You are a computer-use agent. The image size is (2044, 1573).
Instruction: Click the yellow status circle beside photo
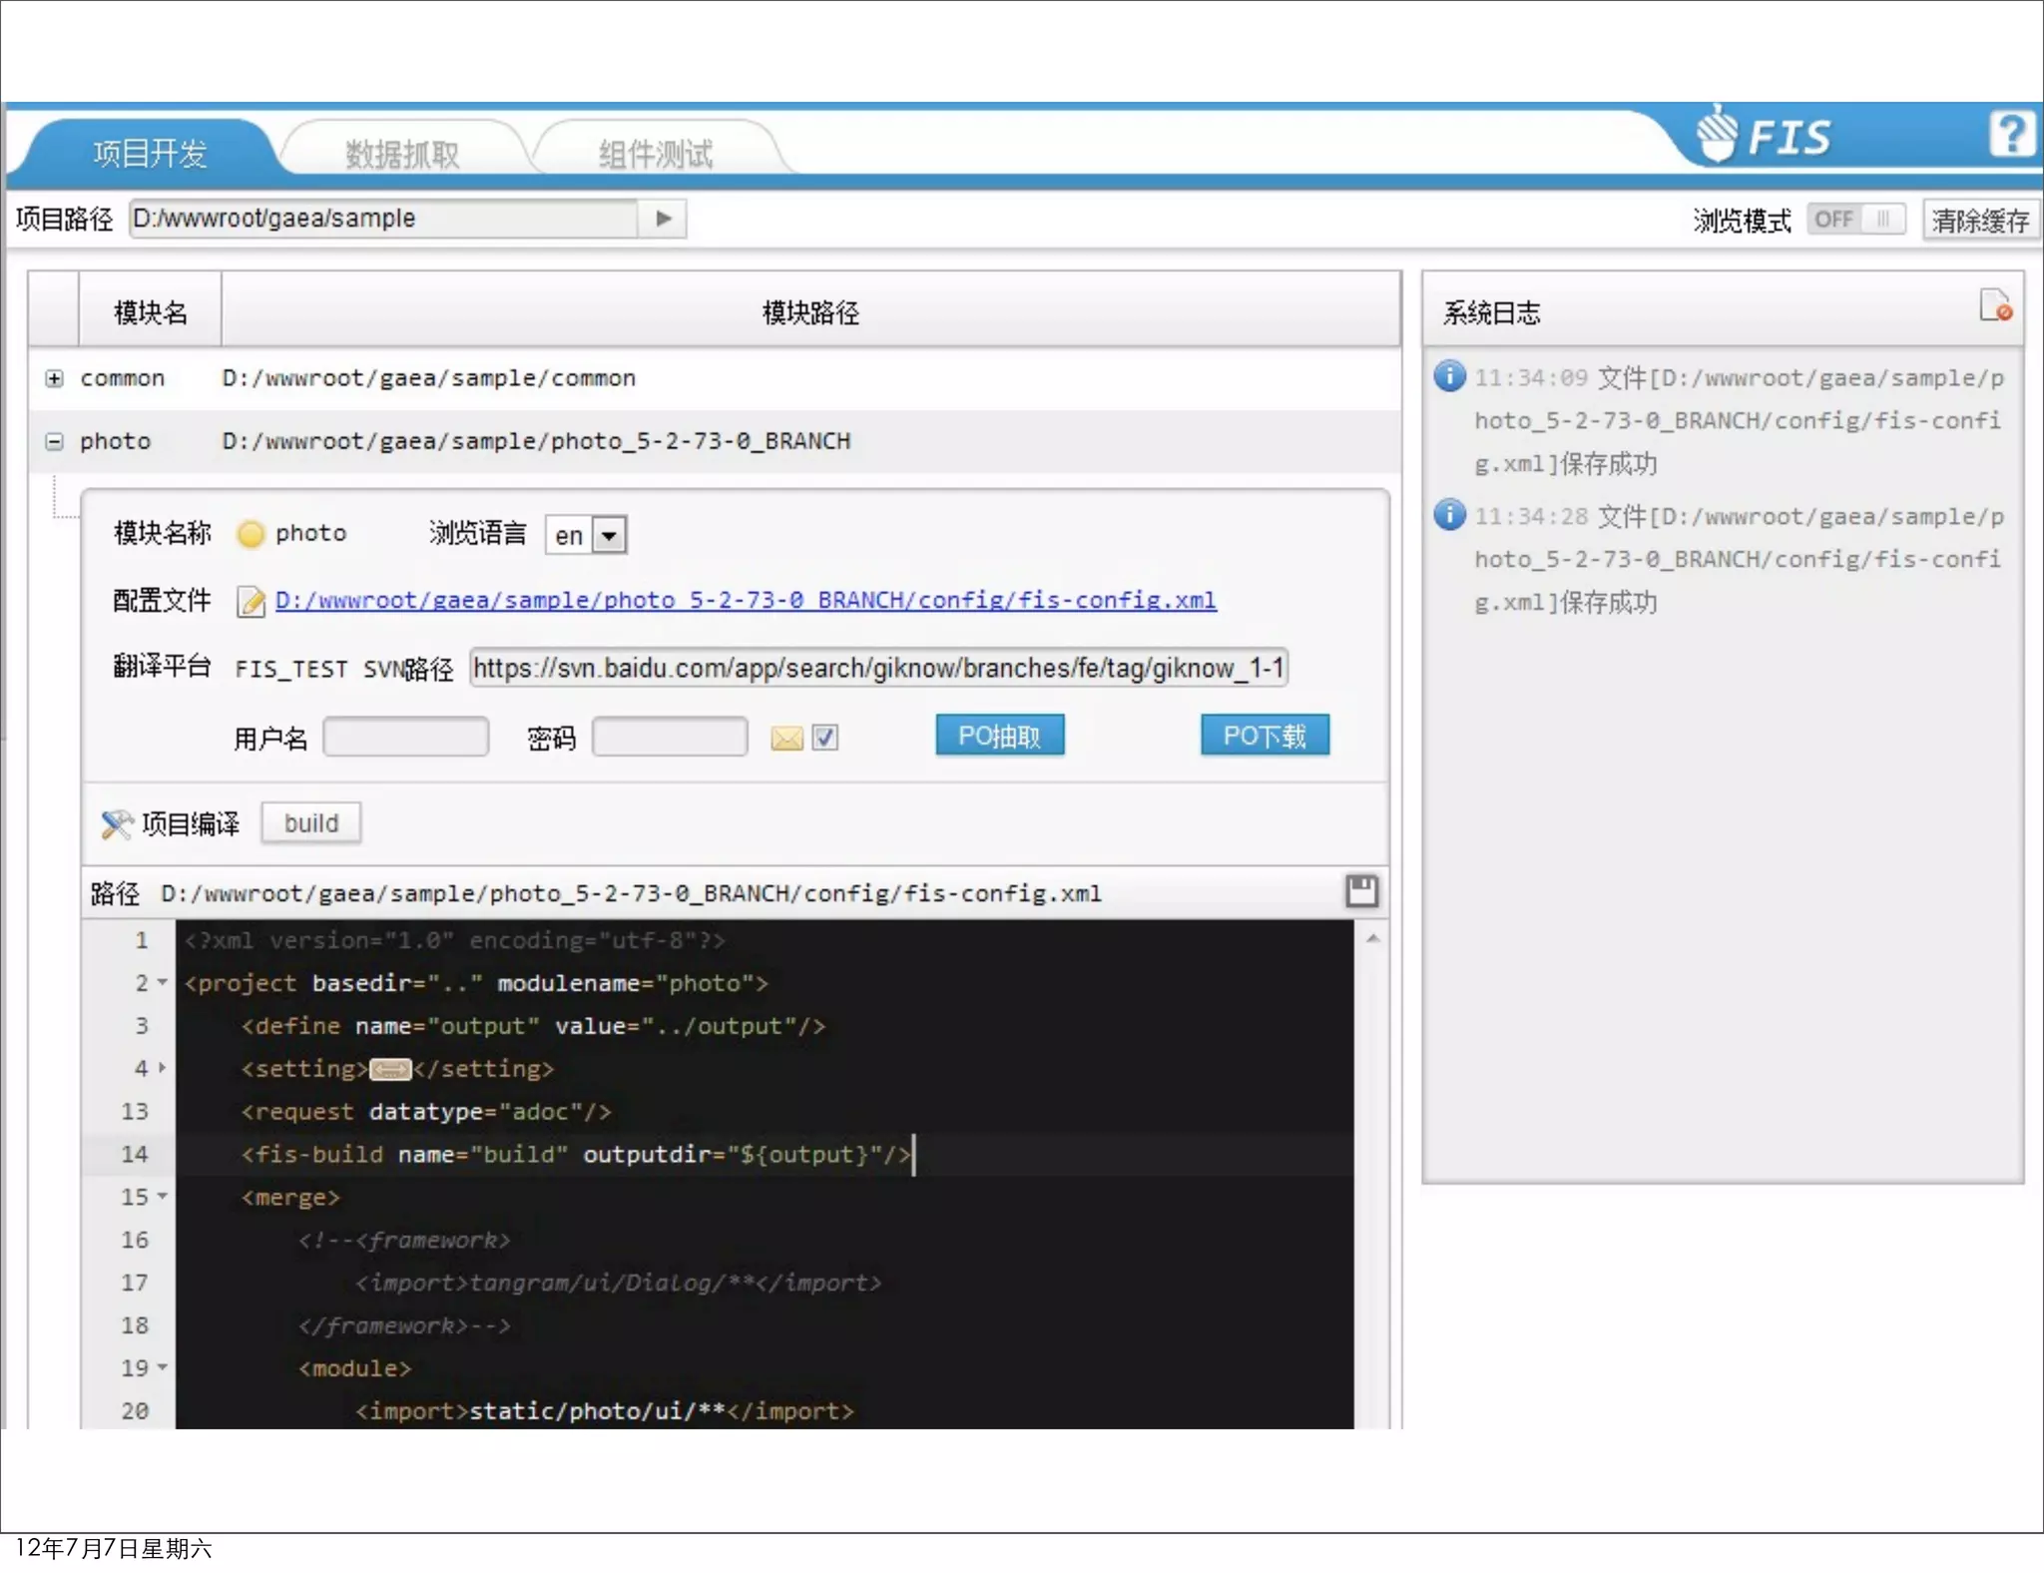251,534
